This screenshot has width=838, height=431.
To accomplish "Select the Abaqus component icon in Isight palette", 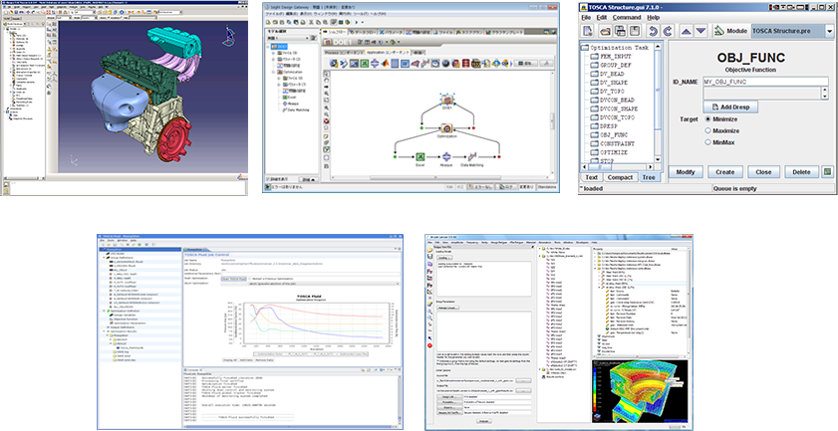I will point(375,63).
